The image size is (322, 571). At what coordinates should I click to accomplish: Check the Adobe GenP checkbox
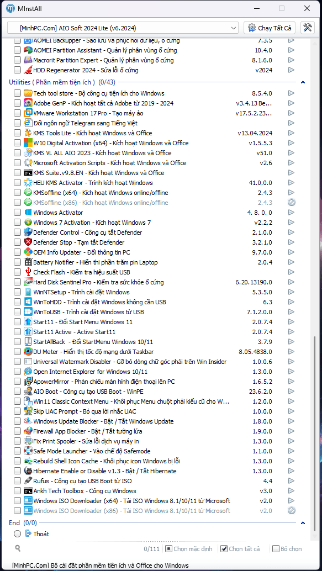coord(17,103)
